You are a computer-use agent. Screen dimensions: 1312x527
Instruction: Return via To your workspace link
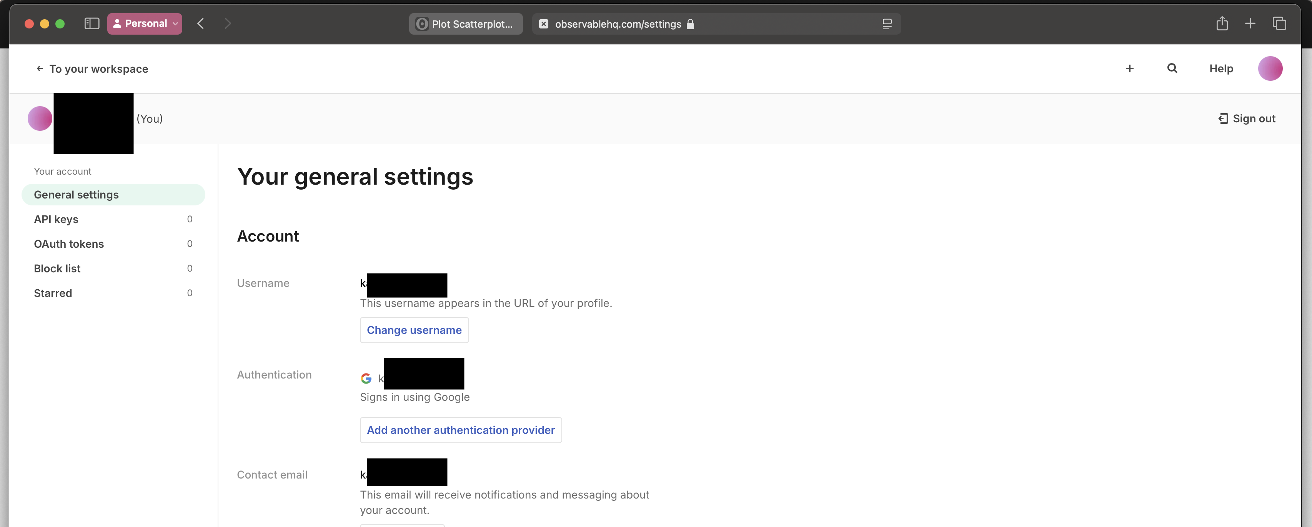pyautogui.click(x=92, y=69)
